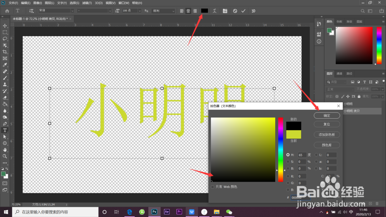
Task: Select the Move tool
Action: coord(5,26)
